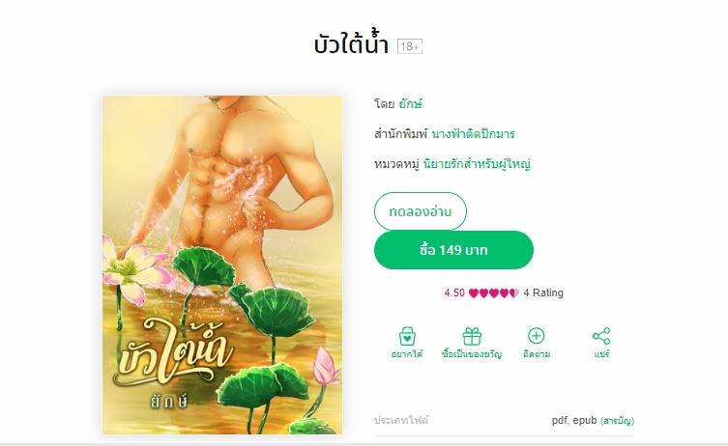This screenshot has width=728, height=446.
Task: Open category link นิยายรักสำหรับผู้ใหญ่
Action: tap(477, 164)
